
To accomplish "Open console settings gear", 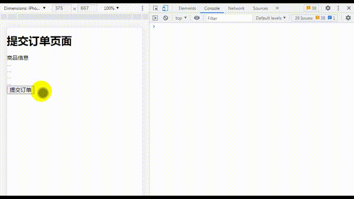I will point(348,18).
